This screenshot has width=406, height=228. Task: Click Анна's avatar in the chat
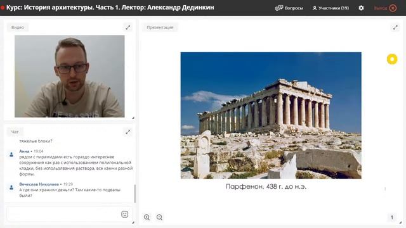pos(11,155)
